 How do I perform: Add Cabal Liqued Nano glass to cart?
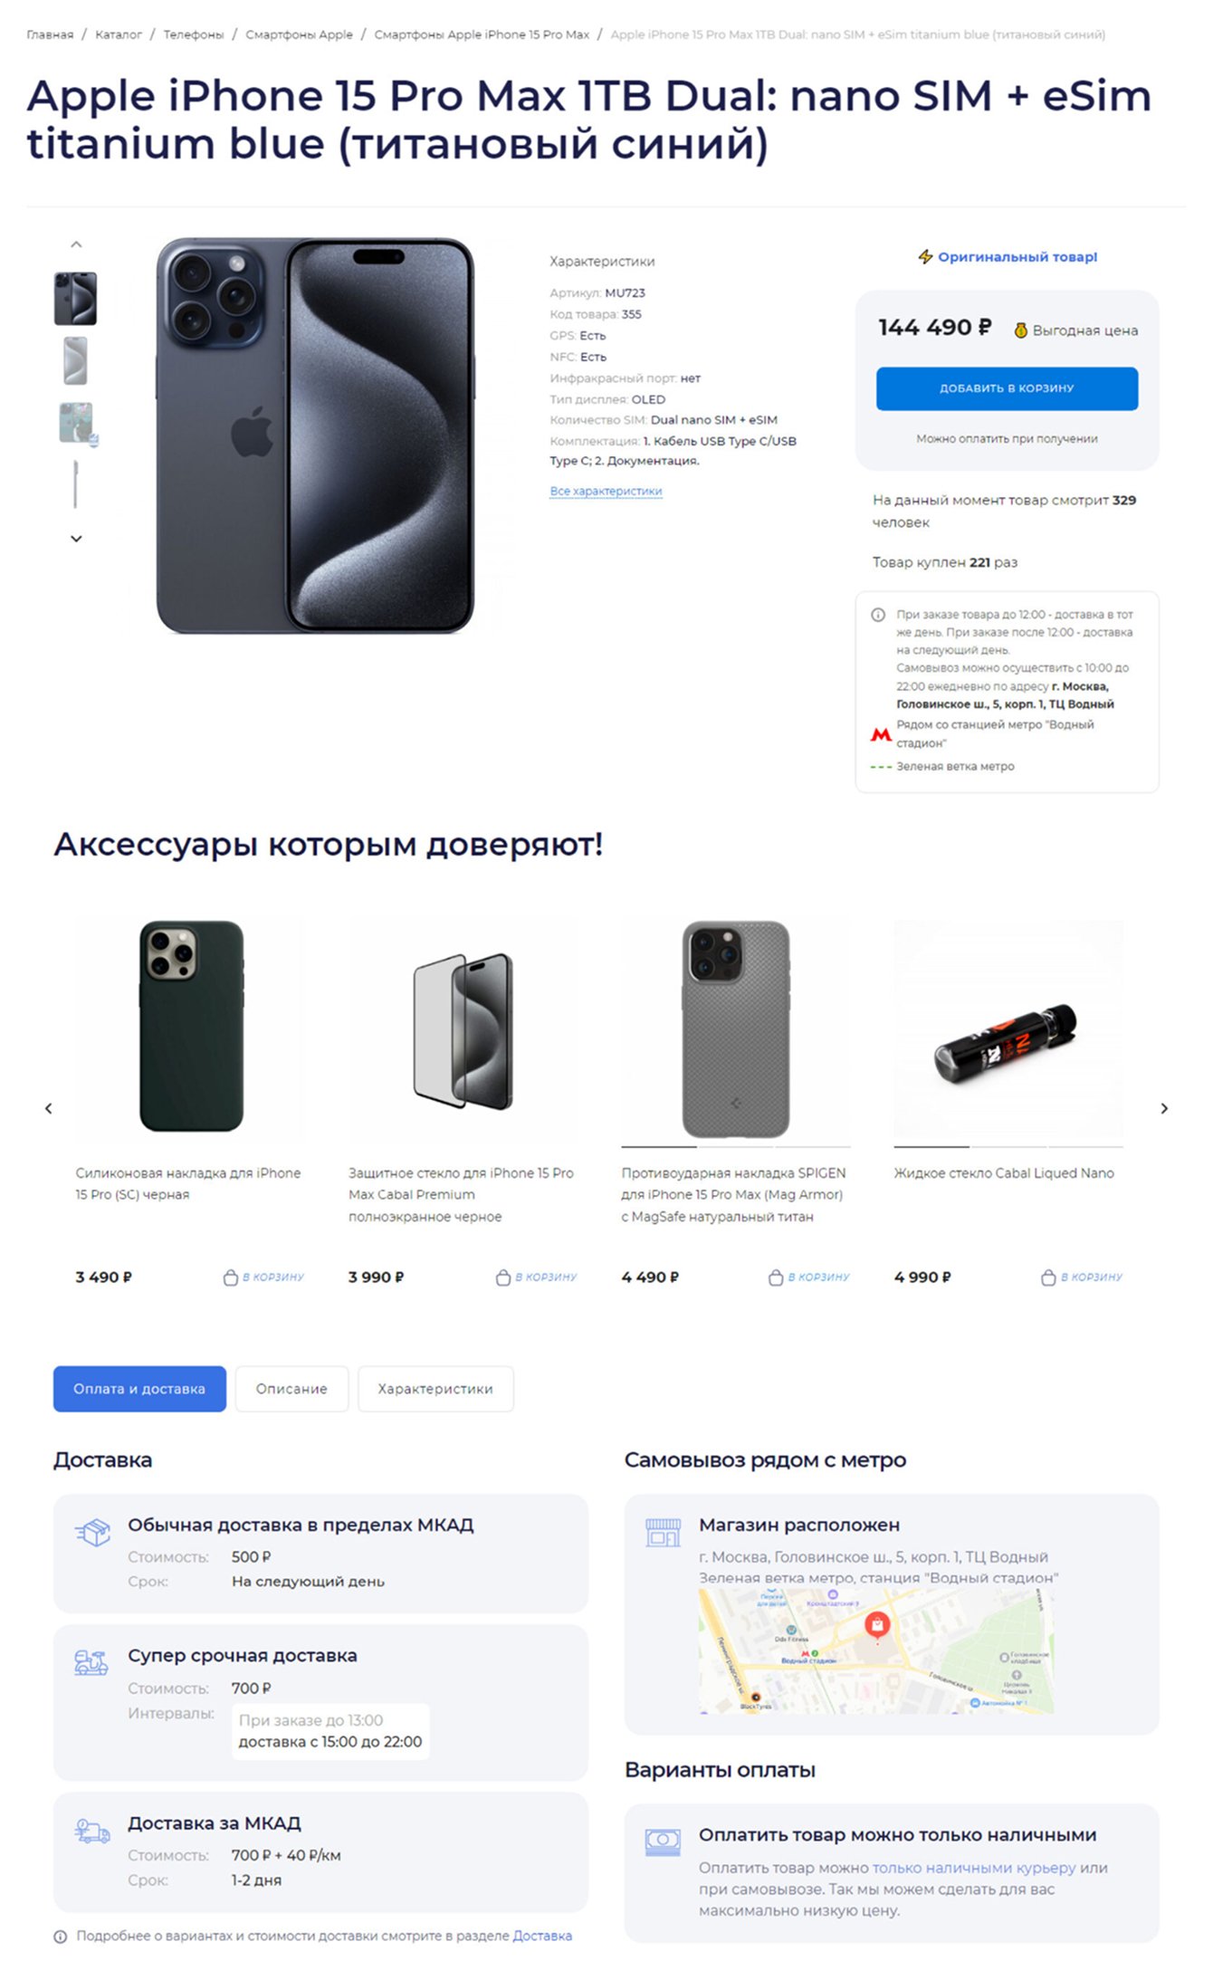pos(1081,1277)
